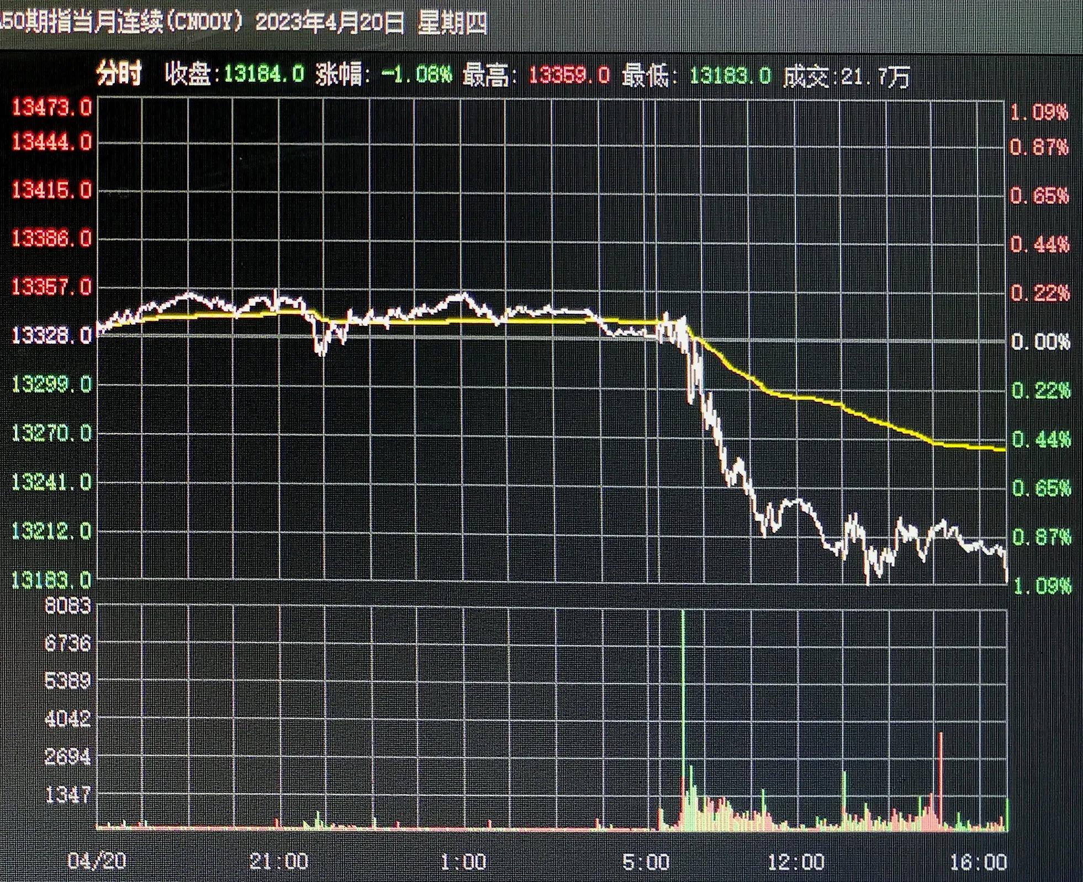
Task: Click the 最高 13359.0 high value
Action: pos(569,75)
